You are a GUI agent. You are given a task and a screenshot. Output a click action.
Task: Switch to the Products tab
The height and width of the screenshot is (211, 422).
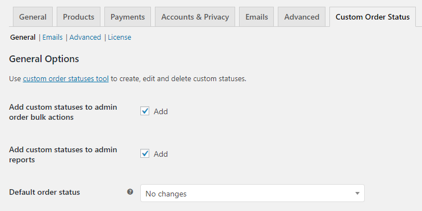coord(79,17)
